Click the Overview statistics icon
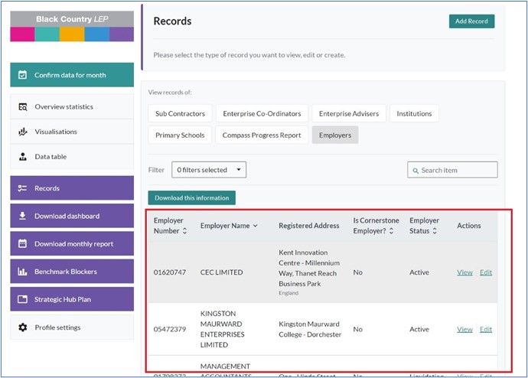 [22, 107]
